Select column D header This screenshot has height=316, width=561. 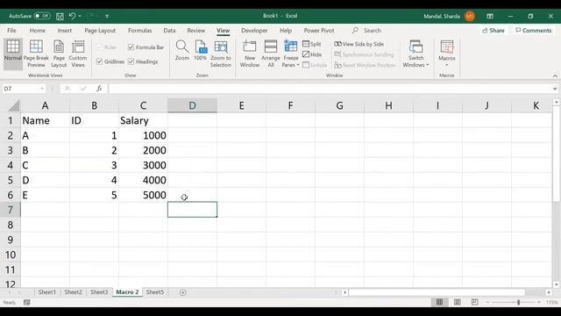pyautogui.click(x=192, y=105)
